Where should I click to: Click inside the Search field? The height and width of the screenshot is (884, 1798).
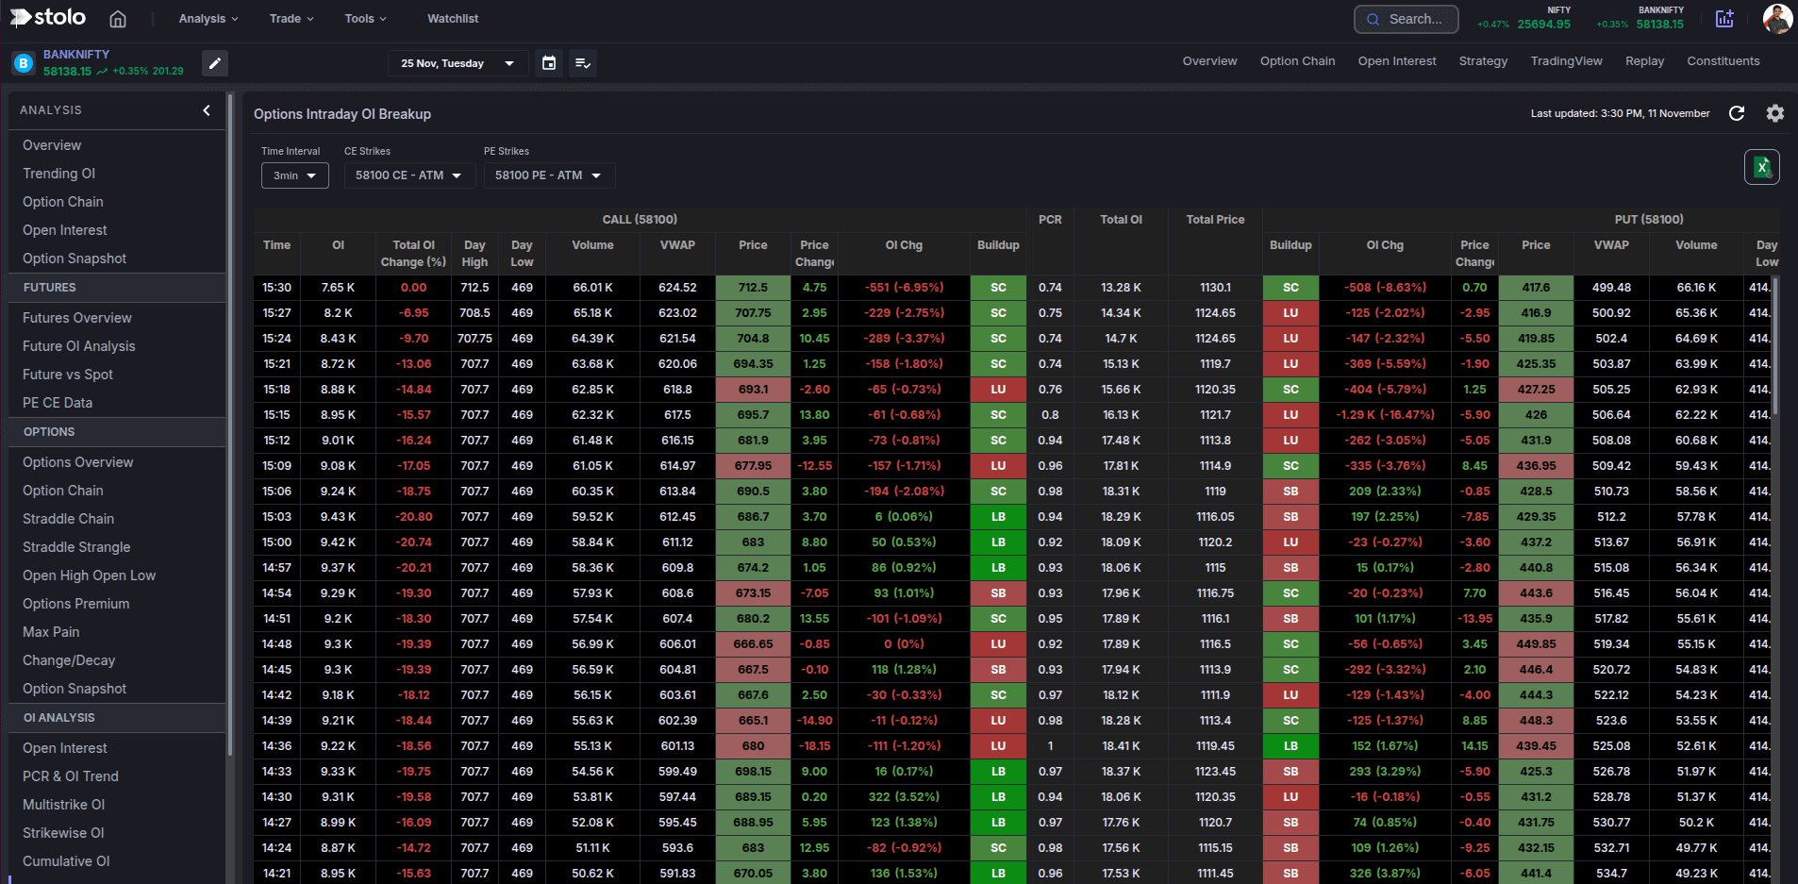point(1415,18)
